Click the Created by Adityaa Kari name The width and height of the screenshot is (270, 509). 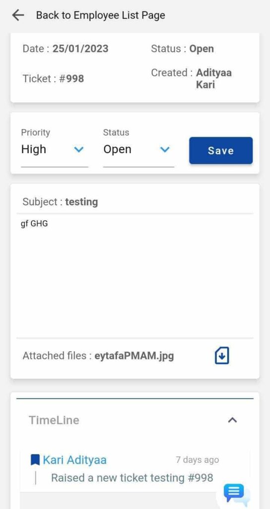213,79
